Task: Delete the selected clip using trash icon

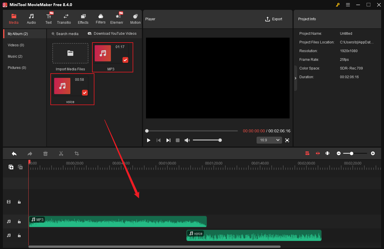Action: 45,153
